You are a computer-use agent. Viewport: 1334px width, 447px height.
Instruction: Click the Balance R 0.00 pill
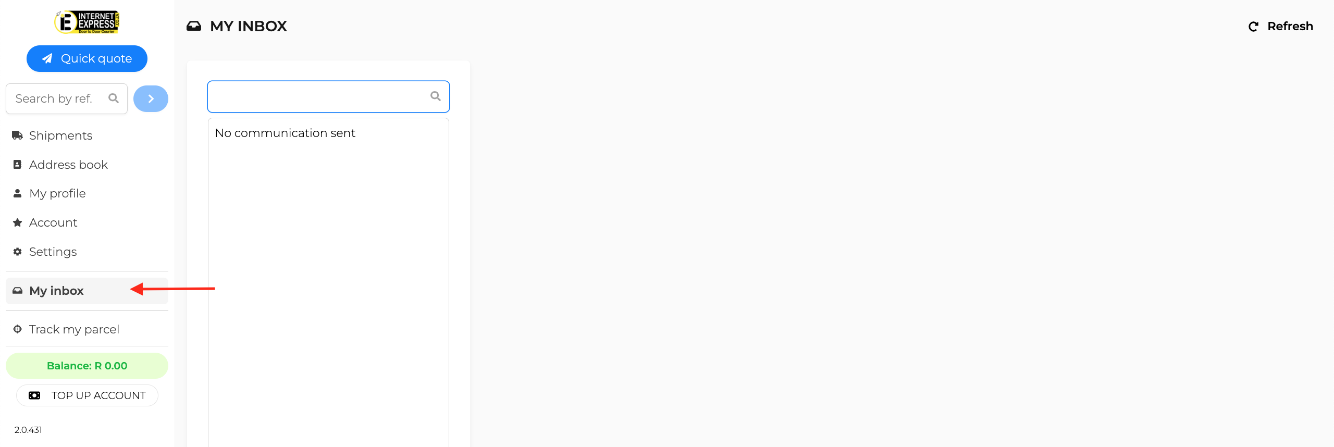tap(87, 366)
